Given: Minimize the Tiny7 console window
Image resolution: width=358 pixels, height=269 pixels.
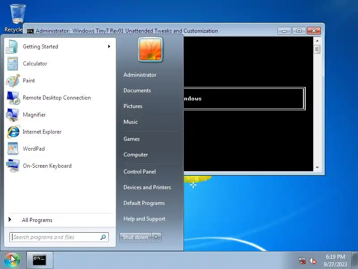Looking at the screenshot, I should [284, 31].
